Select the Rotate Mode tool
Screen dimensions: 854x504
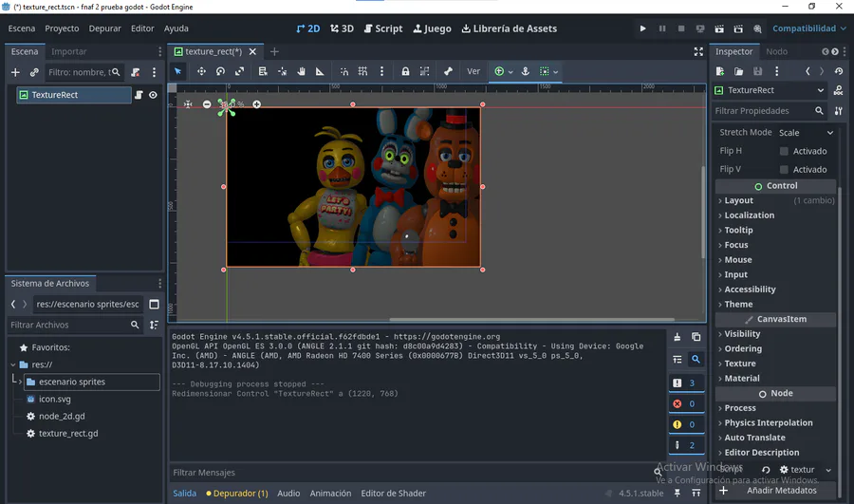tap(220, 71)
